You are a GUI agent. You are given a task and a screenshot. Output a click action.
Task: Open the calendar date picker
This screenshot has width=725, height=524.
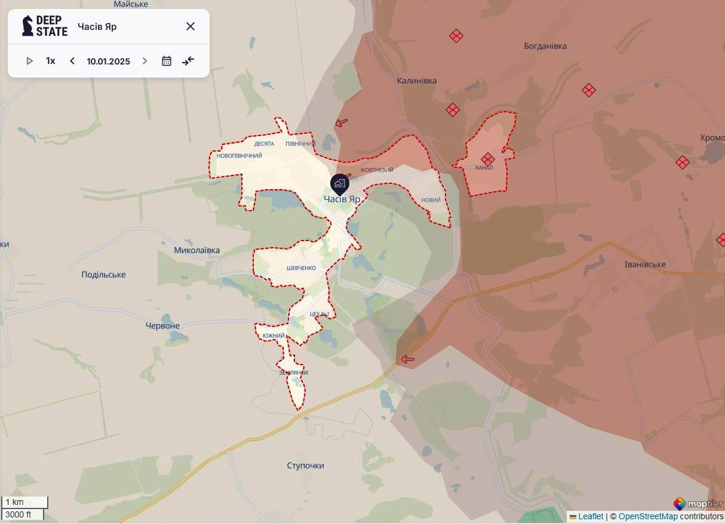tap(166, 60)
